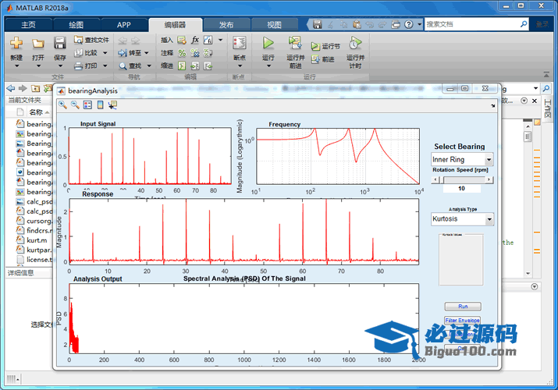This screenshot has height=390, width=558.
Task: Expand the 断点 dropdown arrow
Action: coord(240,66)
